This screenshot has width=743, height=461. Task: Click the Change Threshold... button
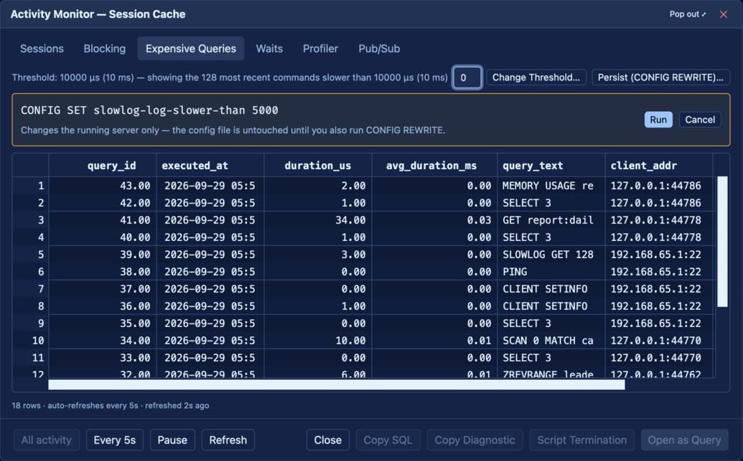(x=536, y=77)
